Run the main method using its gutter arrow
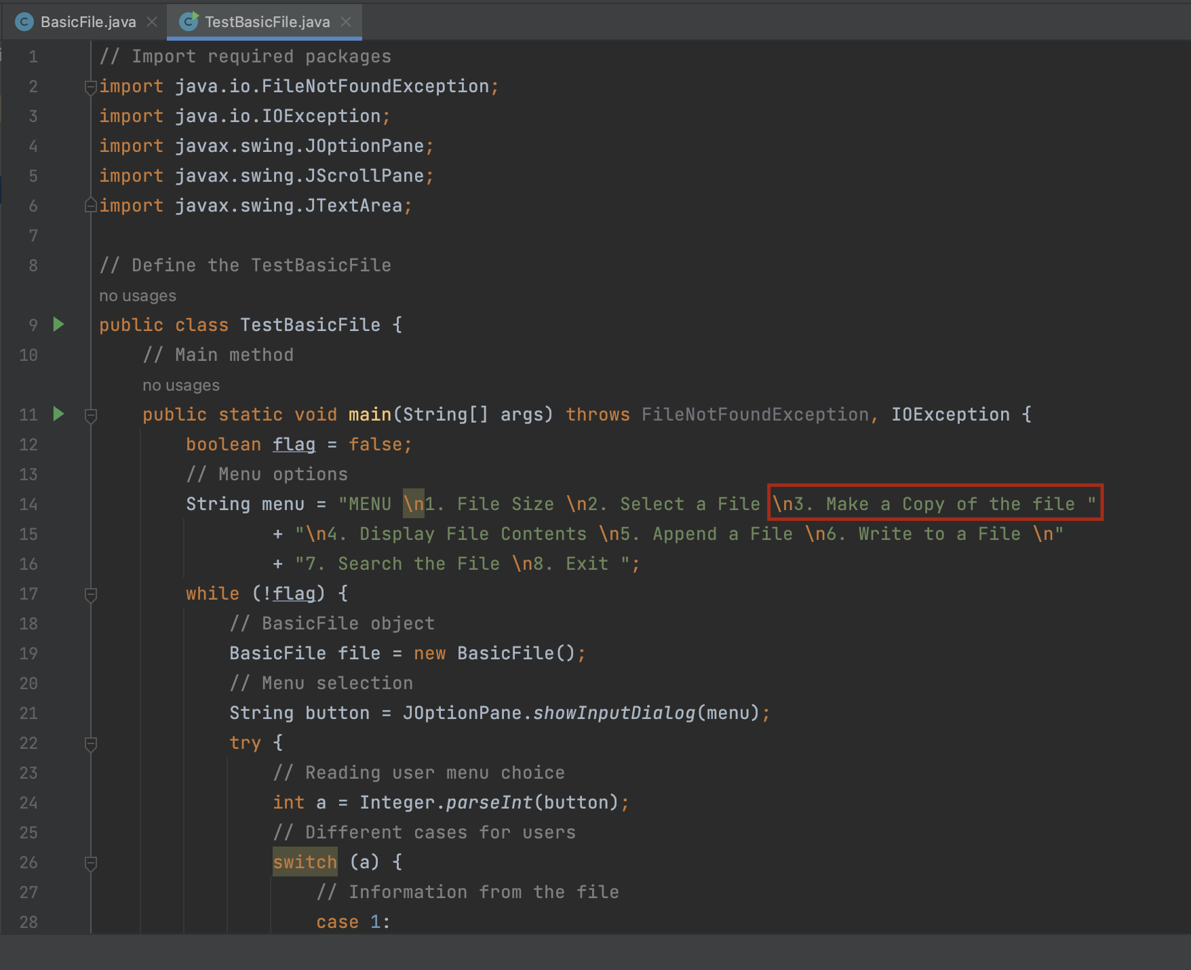 tap(58, 414)
